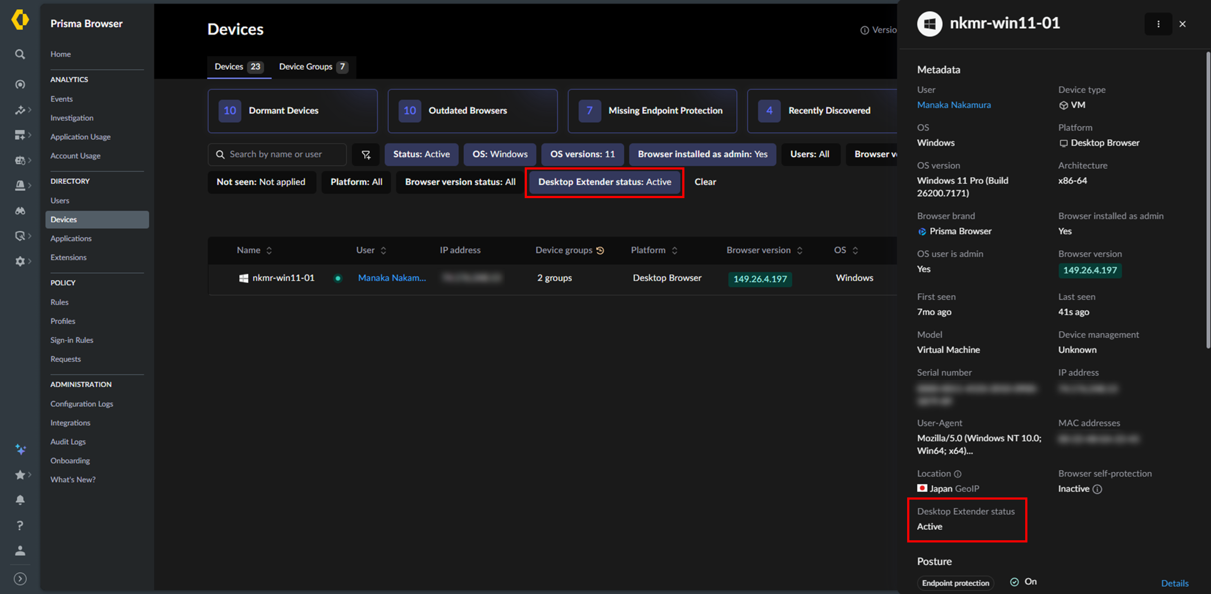Screen dimensions: 1211x594
Task: Open Sign-in Rules under Policy
Action: click(72, 340)
